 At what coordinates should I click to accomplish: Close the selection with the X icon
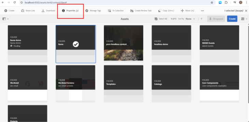pyautogui.click(x=246, y=11)
